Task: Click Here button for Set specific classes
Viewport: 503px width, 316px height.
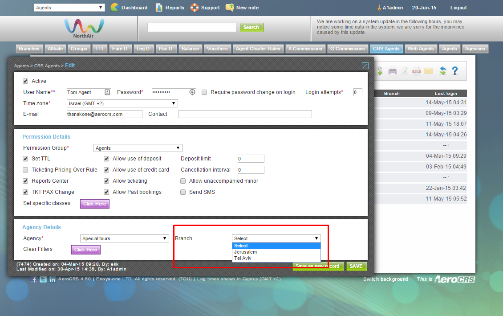Action: tap(95, 204)
